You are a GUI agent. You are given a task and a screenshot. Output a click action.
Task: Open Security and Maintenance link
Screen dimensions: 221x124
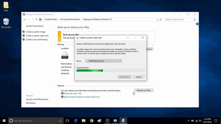click(x=37, y=99)
